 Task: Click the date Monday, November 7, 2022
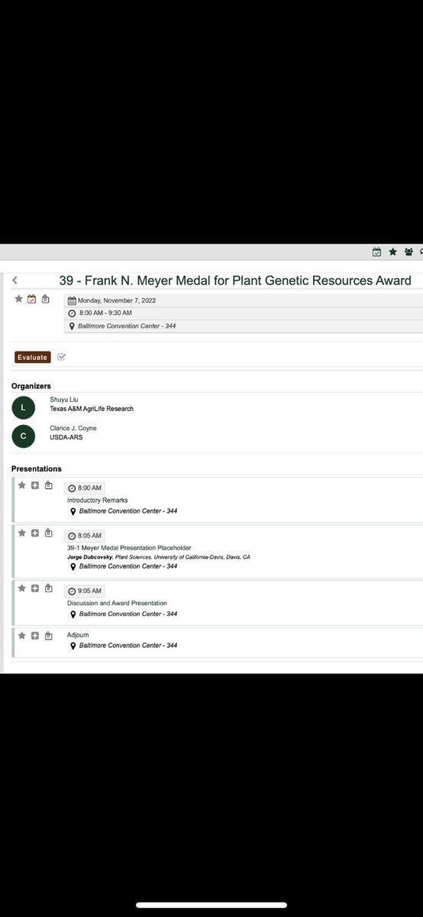tap(117, 300)
